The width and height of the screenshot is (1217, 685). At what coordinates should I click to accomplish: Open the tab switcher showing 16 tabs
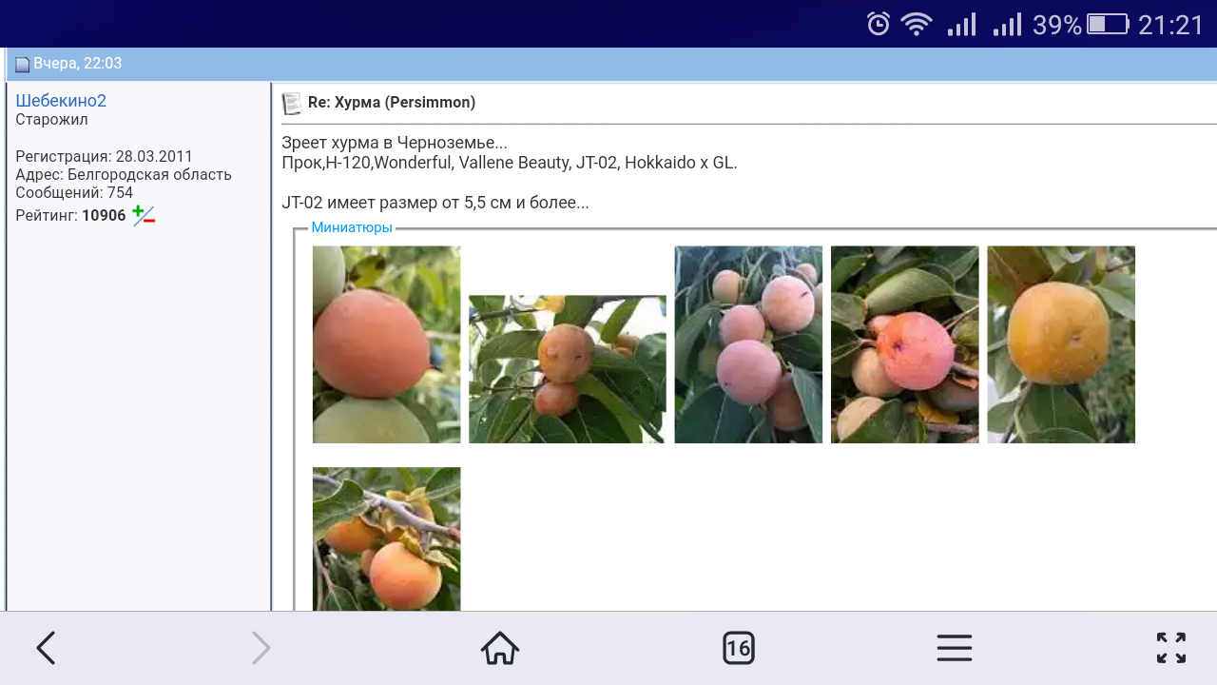click(x=738, y=648)
